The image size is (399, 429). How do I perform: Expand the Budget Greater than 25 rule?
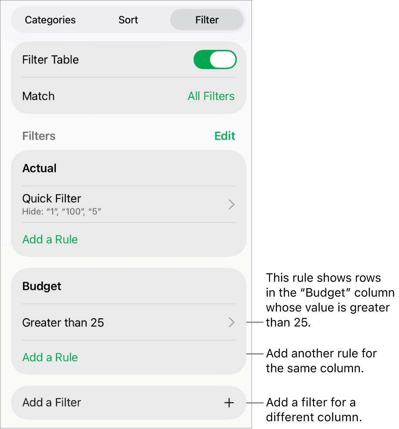pos(231,322)
